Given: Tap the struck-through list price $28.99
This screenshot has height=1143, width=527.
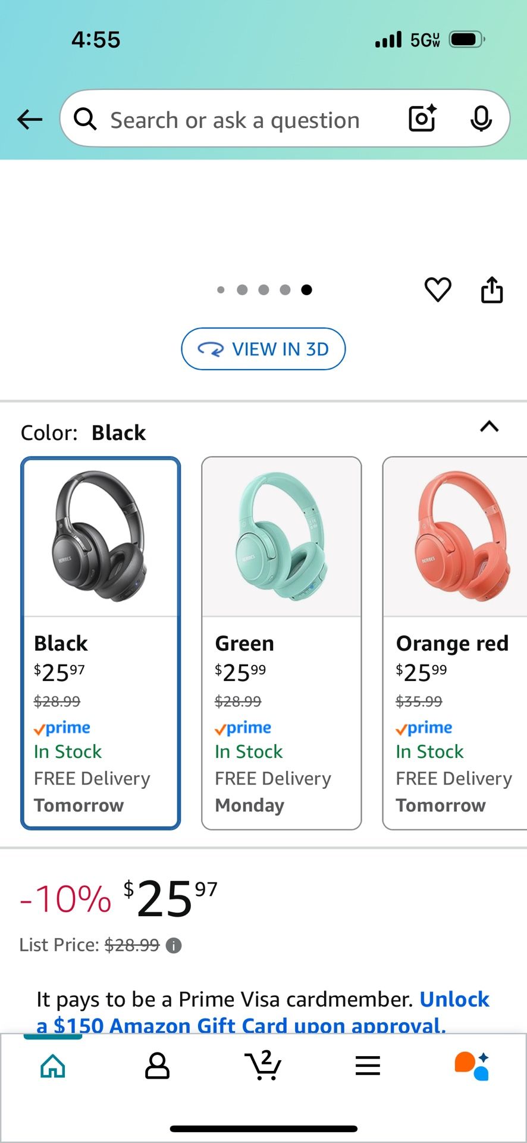Looking at the screenshot, I should click(x=132, y=945).
